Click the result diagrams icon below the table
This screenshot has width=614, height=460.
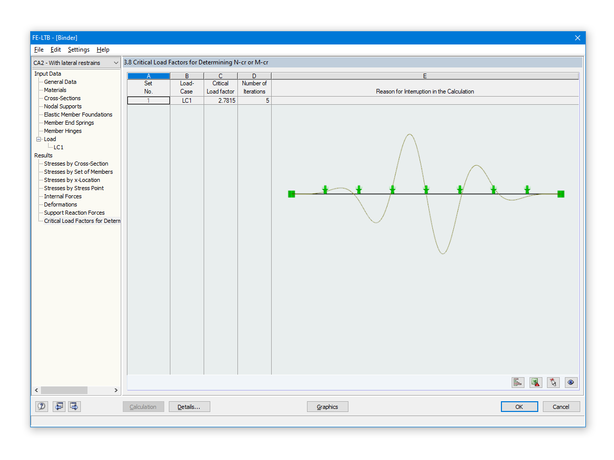pos(518,382)
